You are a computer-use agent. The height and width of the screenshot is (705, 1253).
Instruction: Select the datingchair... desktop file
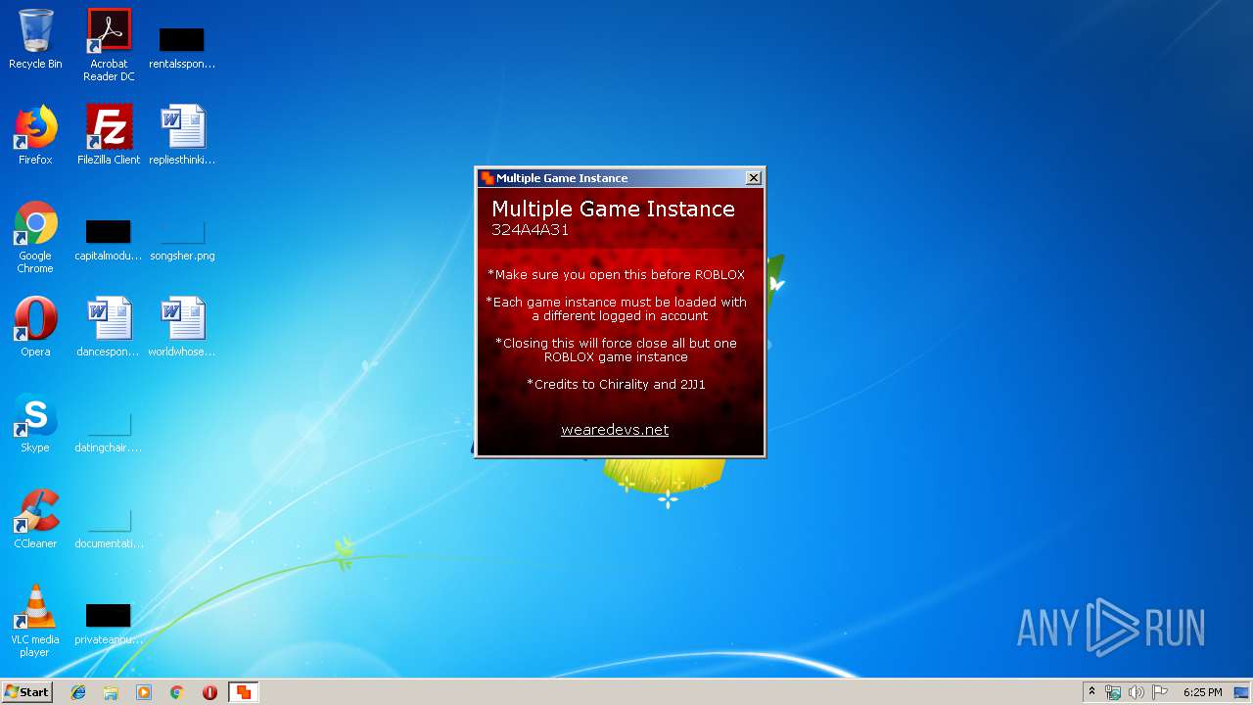coord(109,433)
